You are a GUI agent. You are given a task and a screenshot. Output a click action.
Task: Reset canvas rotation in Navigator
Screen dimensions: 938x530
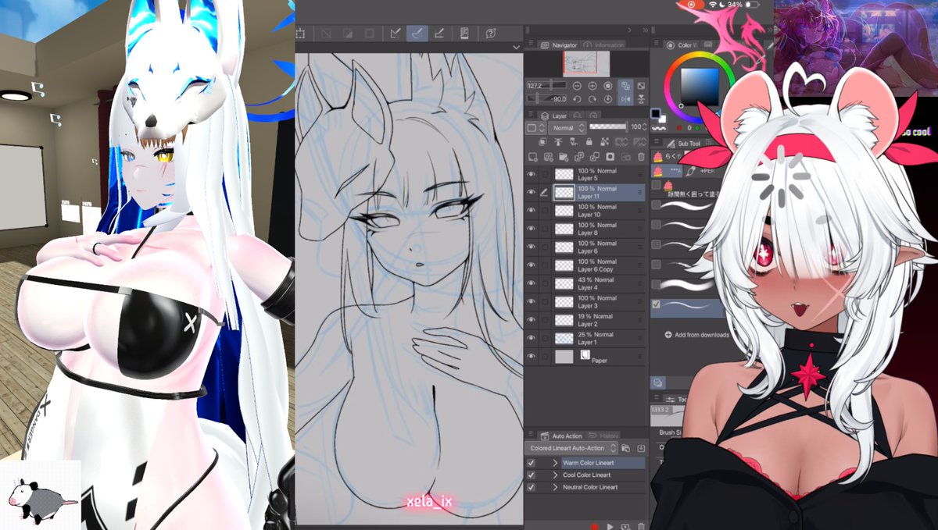pos(608,99)
